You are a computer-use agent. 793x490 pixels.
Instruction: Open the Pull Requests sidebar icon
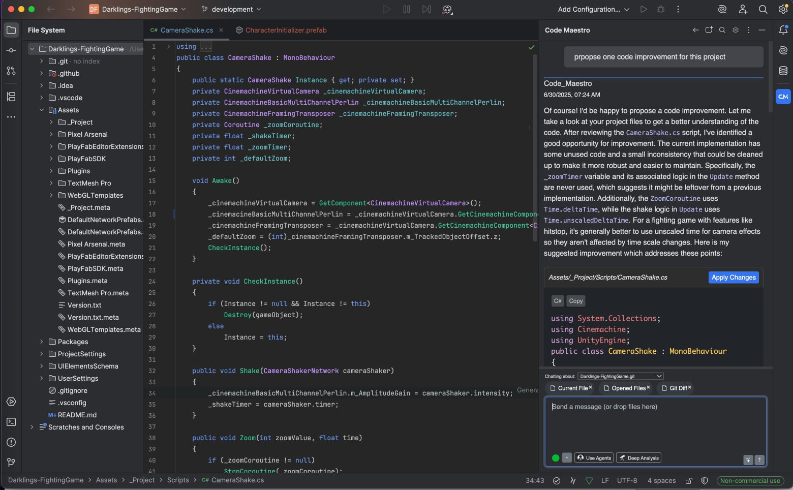11,71
